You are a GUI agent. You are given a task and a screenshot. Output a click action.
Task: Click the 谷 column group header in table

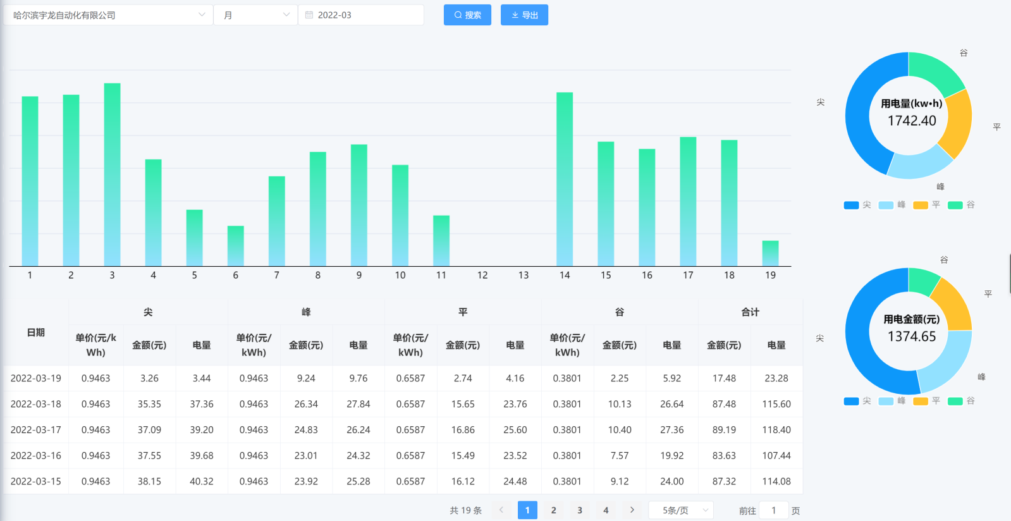tap(620, 312)
